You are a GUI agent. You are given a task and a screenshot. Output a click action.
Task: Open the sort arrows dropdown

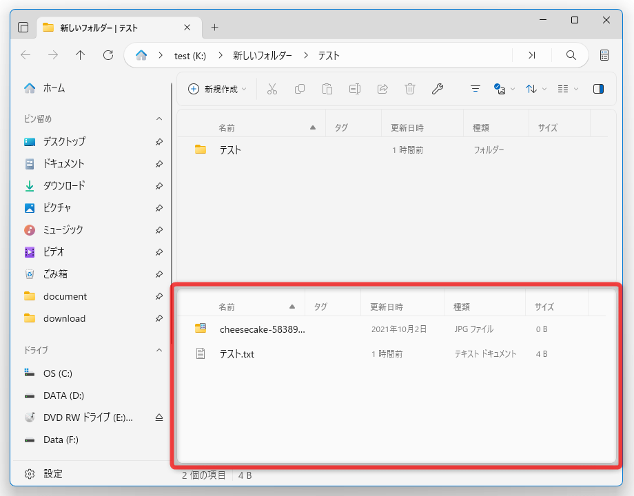535,89
